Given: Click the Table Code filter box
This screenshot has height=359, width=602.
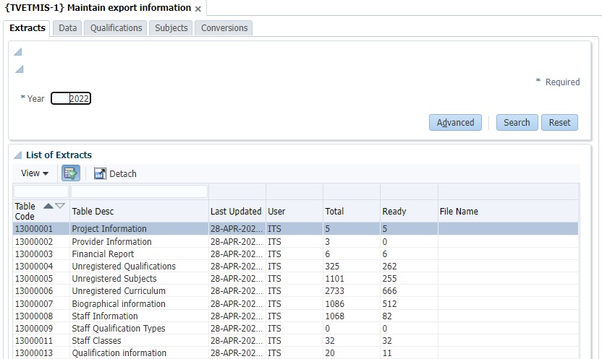Looking at the screenshot, I should (41, 191).
